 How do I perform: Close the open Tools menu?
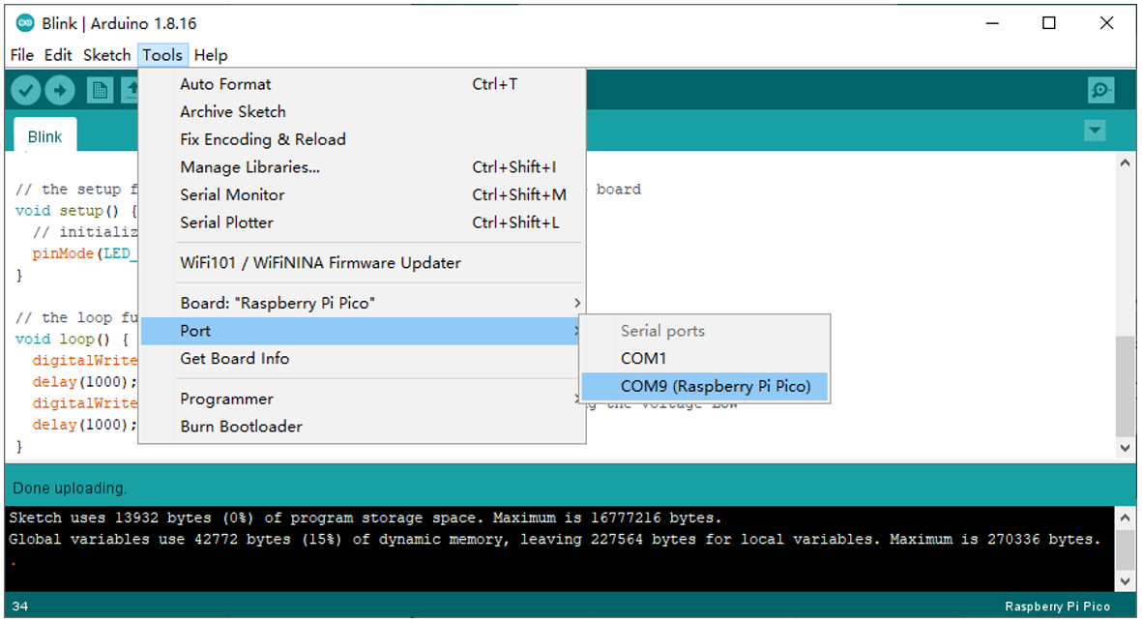pyautogui.click(x=162, y=55)
